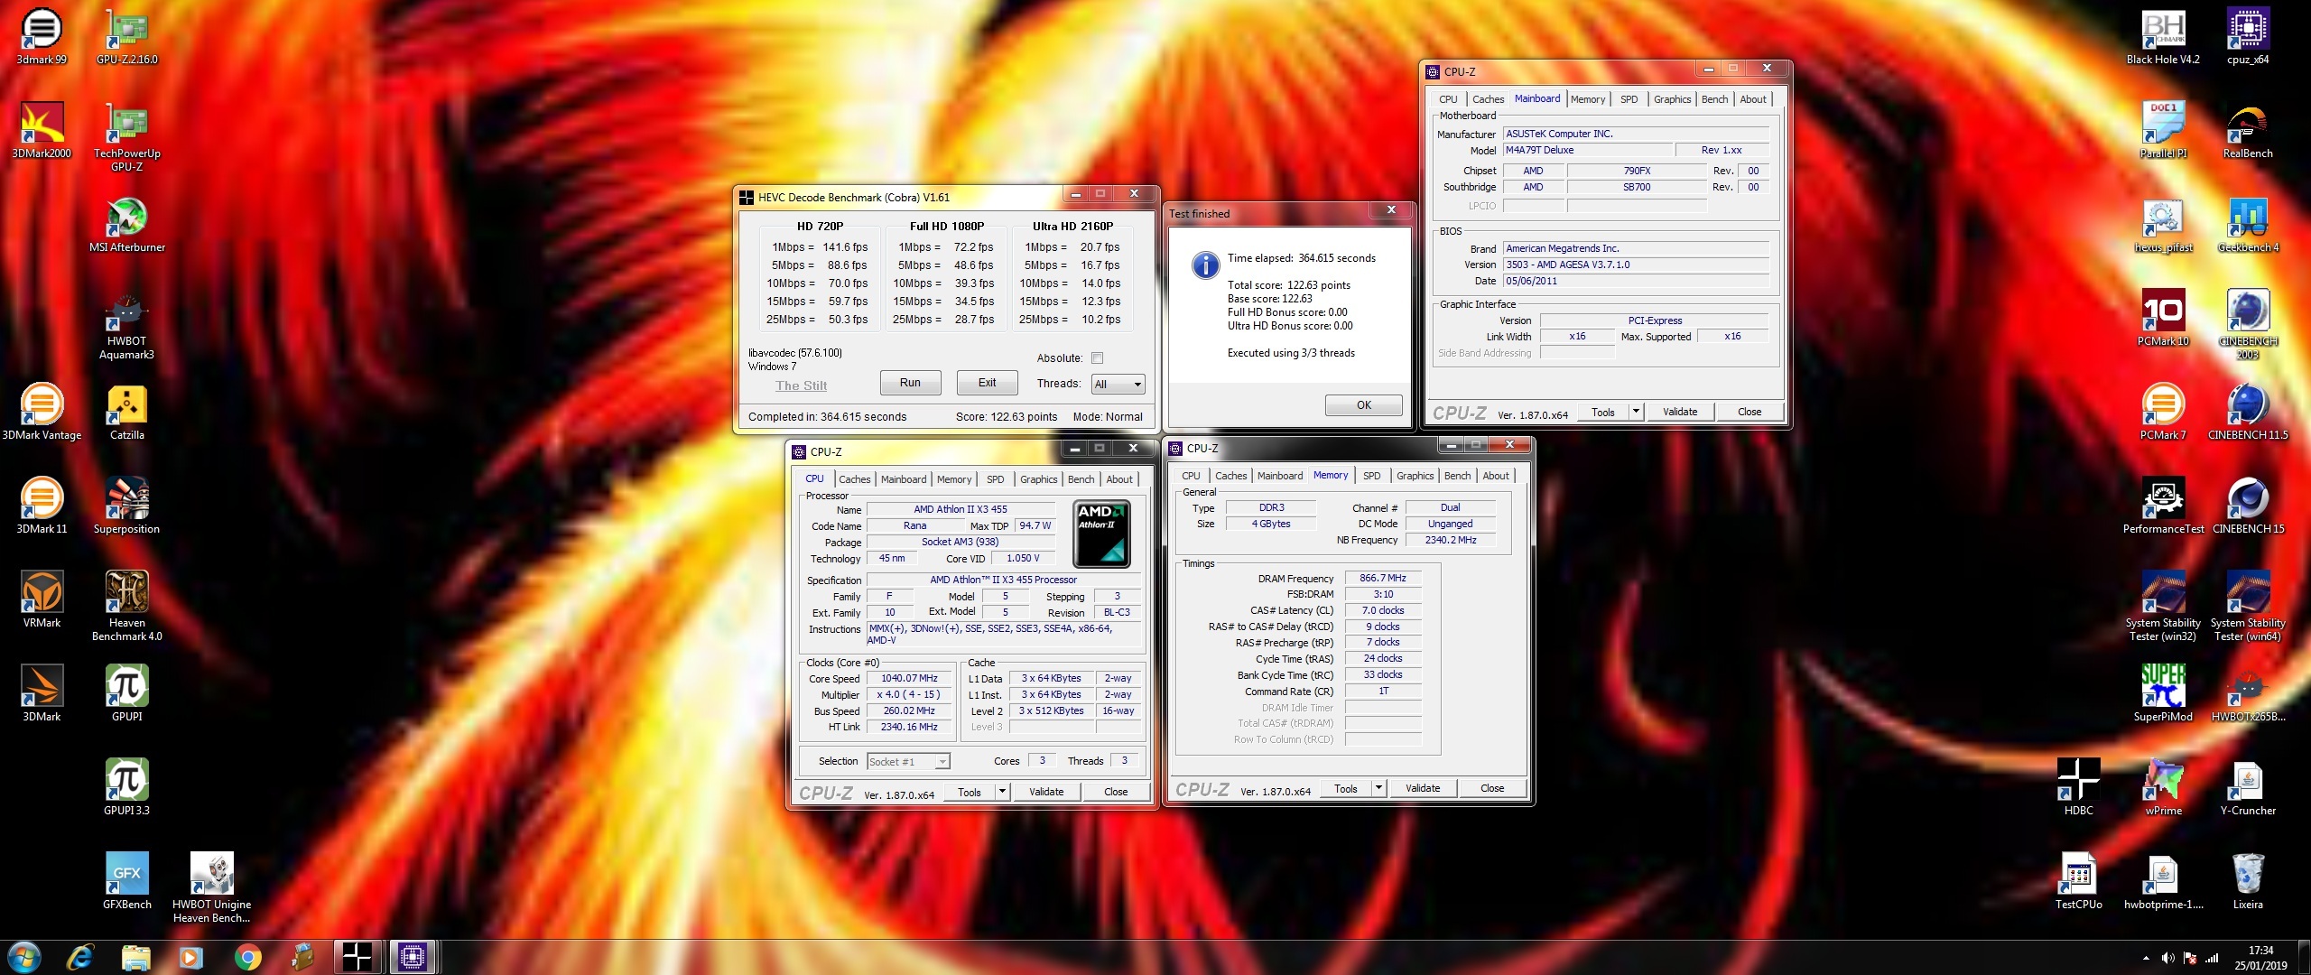
Task: Click Exit in HEVC Decode Benchmark
Action: click(x=987, y=383)
